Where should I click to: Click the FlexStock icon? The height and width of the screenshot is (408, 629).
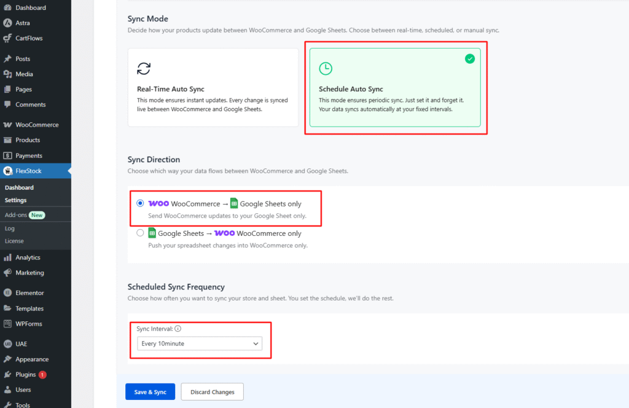pyautogui.click(x=7, y=171)
